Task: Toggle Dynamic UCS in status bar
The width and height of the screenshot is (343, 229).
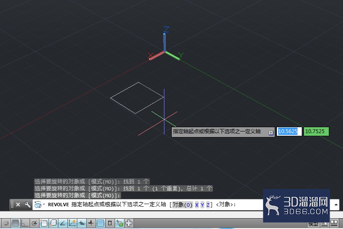Action: [72, 223]
